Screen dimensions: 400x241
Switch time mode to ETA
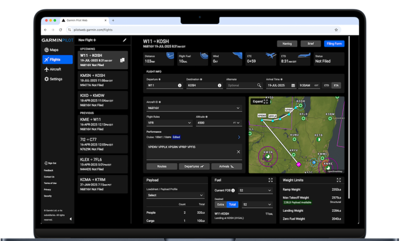click(336, 85)
